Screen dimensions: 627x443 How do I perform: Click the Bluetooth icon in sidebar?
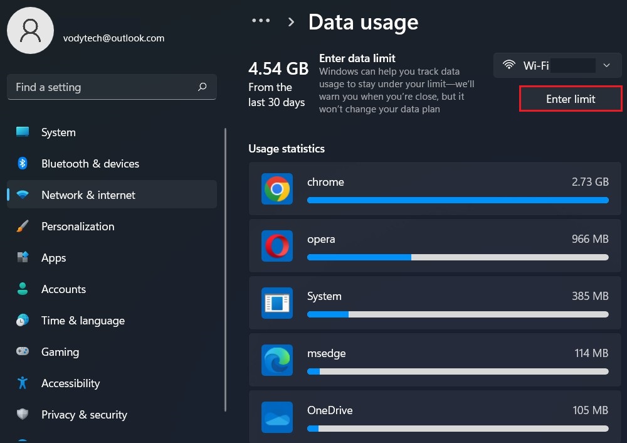[x=23, y=164]
